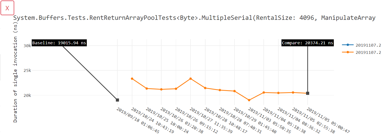The image size is (387, 135).
Task: Click the x-axis label 2019/11/03 05:50:35
Action: click(x=270, y=120)
